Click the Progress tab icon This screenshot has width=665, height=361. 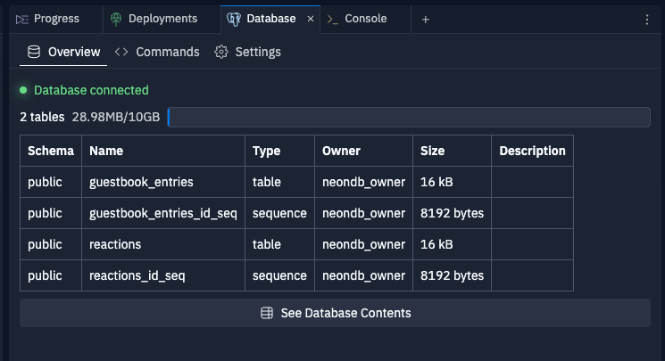[22, 19]
